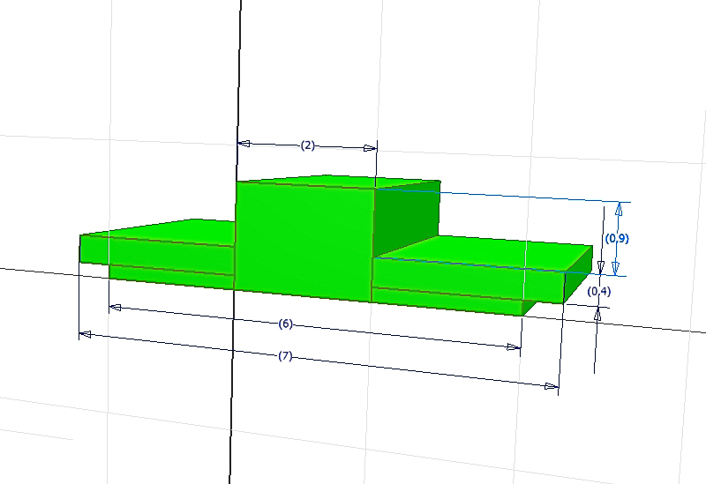The width and height of the screenshot is (706, 484).
Task: Click the front face of the raised block
Action: pos(304,241)
